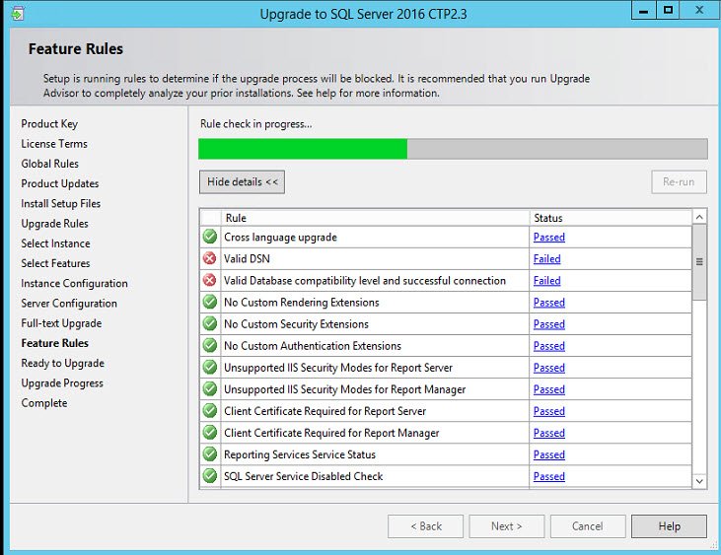
Task: Click green check icon for Cross language upgrade
Action: point(210,237)
